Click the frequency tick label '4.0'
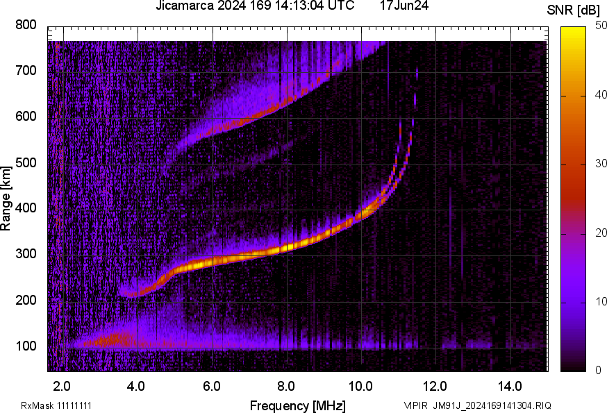This screenshot has width=607, height=413. (x=136, y=387)
